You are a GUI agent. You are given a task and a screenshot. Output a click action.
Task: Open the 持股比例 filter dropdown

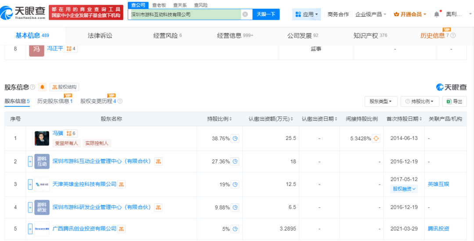pos(420,101)
